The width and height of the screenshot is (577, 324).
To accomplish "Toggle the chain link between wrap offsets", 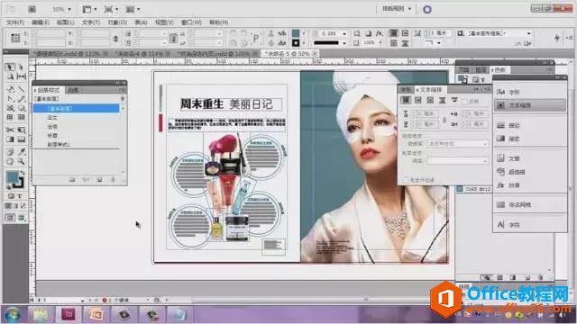I will [444, 120].
